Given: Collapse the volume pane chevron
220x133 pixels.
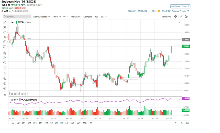Looking at the screenshot, I should click(x=179, y=100).
